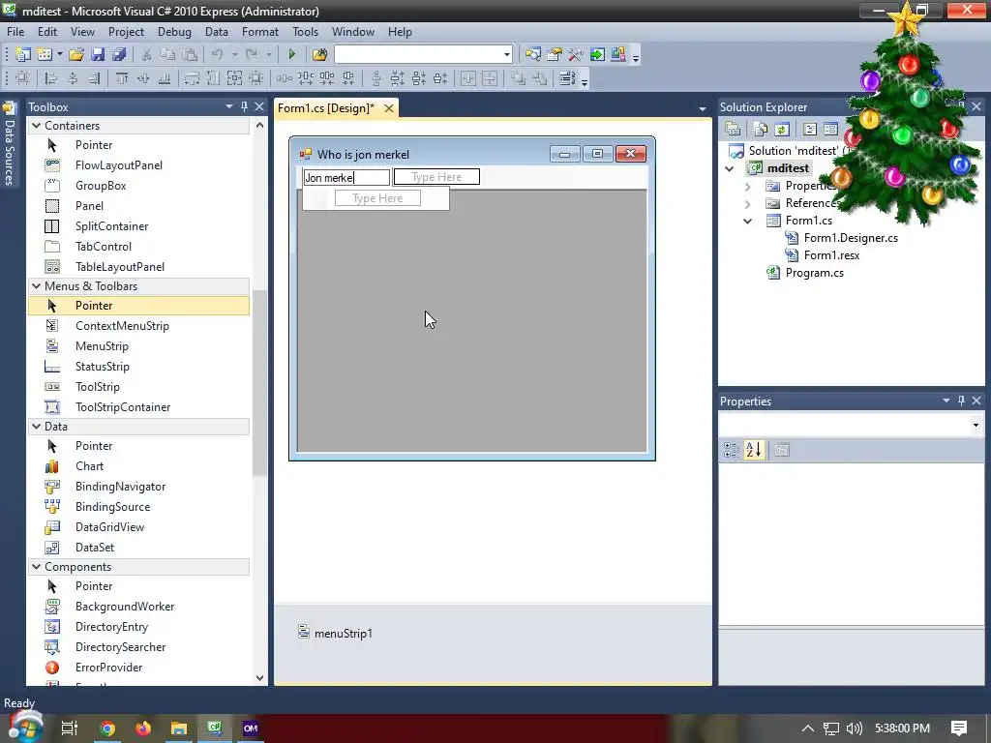Open the active documents dropdown arrow beside the tabs
Viewport: 991px width, 743px height.
point(703,108)
